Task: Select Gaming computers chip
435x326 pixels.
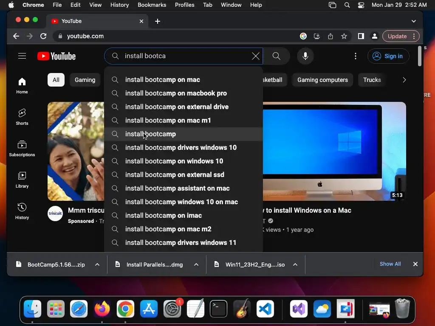Action: point(322,80)
